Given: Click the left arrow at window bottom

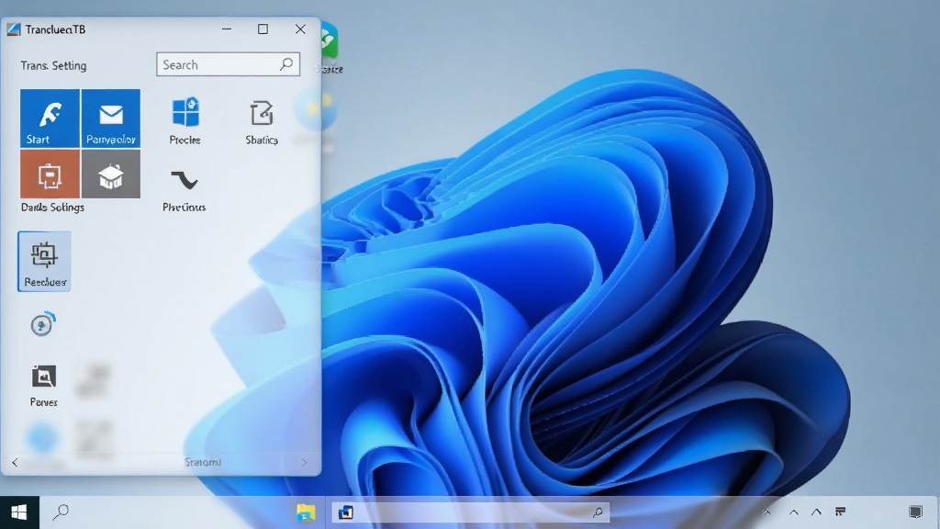Looking at the screenshot, I should pyautogui.click(x=15, y=463).
